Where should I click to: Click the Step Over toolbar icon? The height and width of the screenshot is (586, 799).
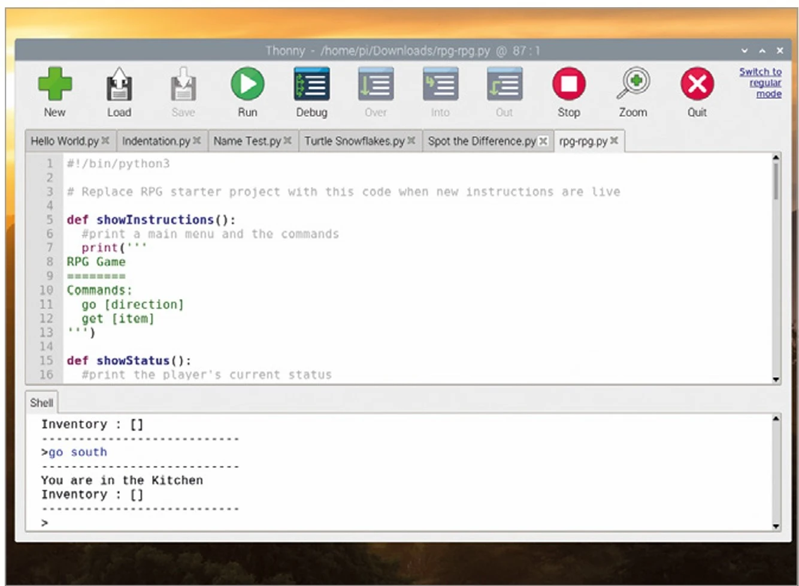pyautogui.click(x=376, y=84)
